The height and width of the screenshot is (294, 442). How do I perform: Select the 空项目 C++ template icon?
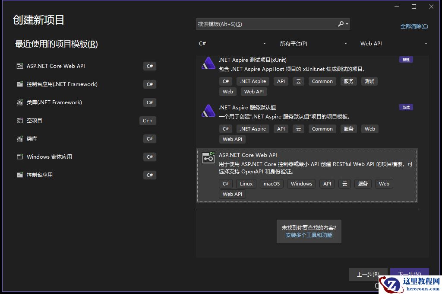[x=19, y=121]
